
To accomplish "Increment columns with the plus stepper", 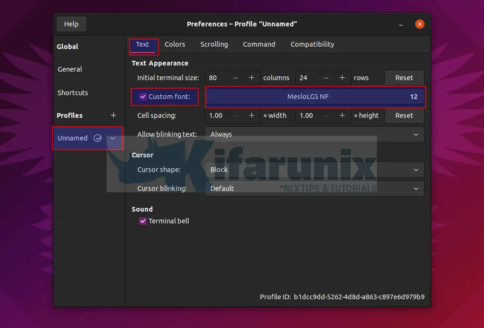I will click(251, 77).
